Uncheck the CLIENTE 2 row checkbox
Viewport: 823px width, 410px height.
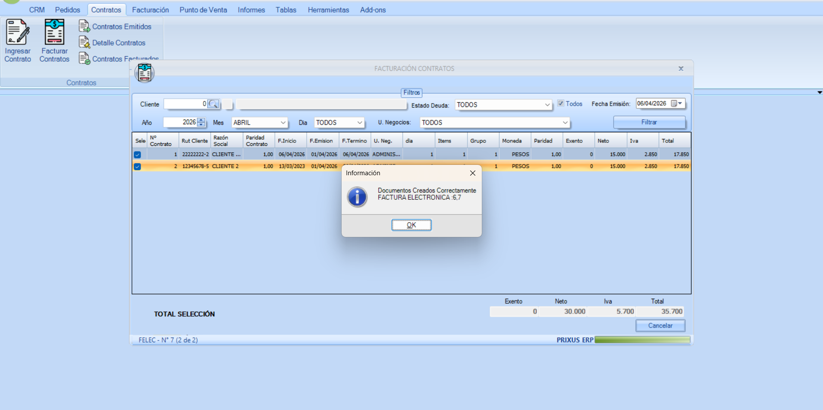point(137,167)
